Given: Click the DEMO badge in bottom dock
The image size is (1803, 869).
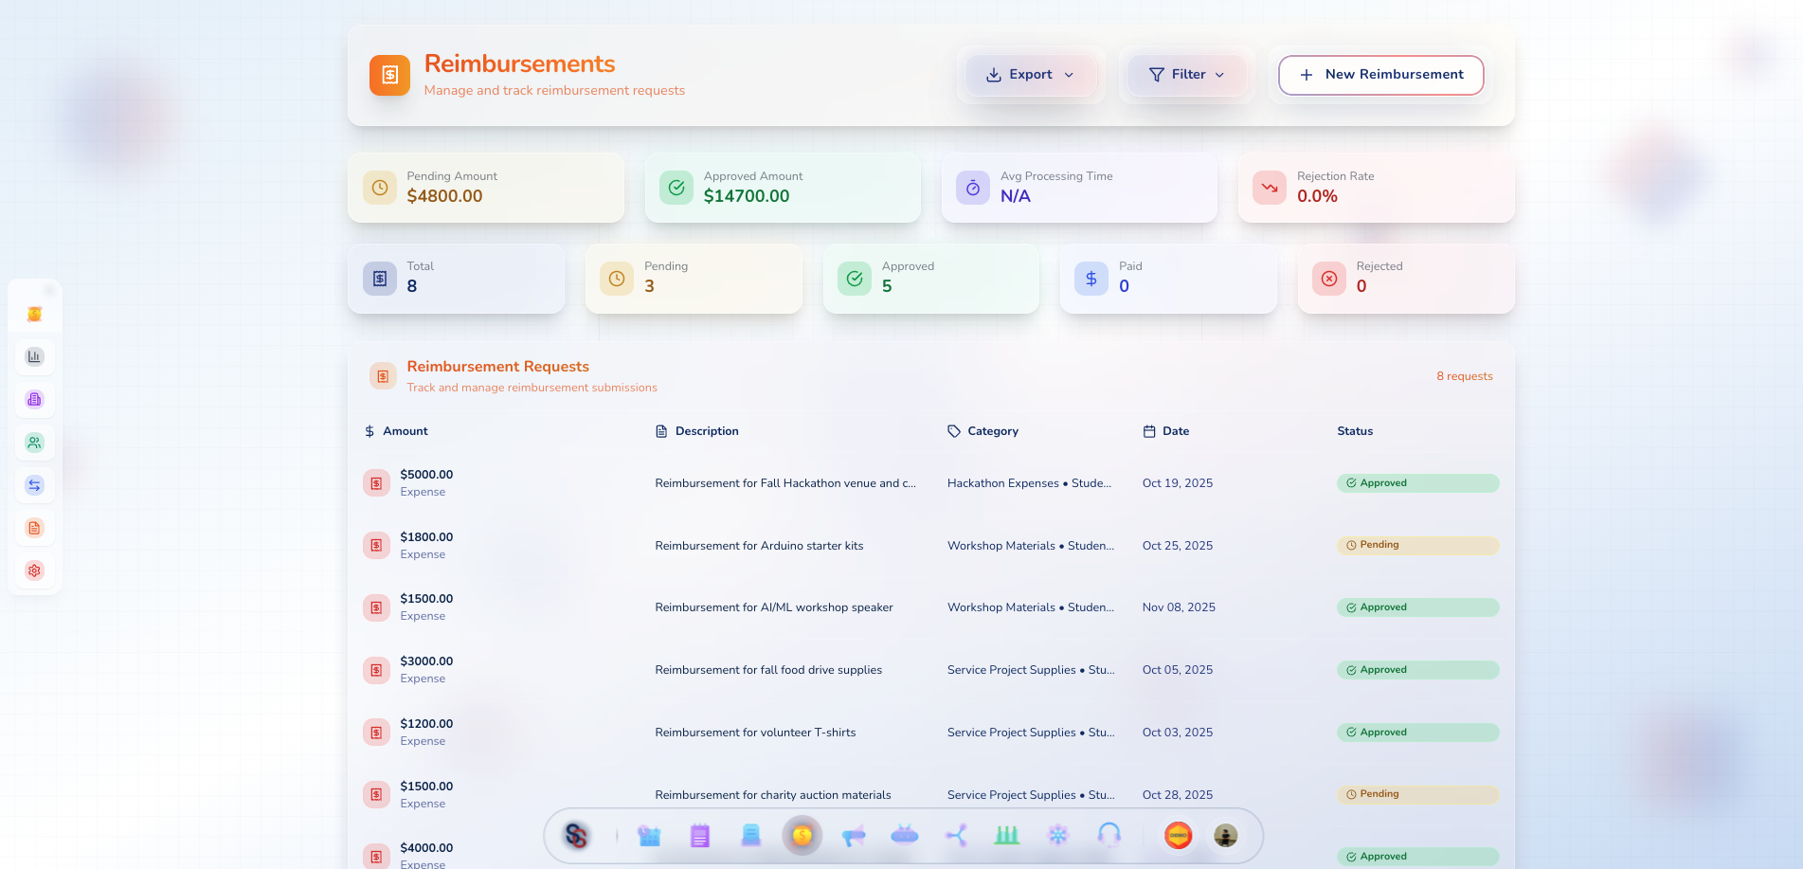Looking at the screenshot, I should (1177, 835).
